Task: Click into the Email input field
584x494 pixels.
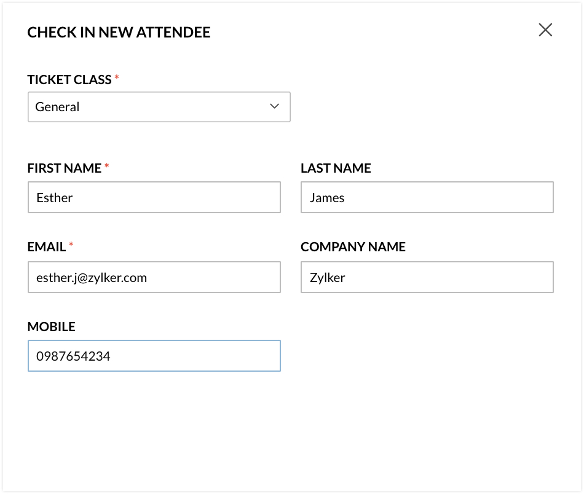Action: [154, 277]
